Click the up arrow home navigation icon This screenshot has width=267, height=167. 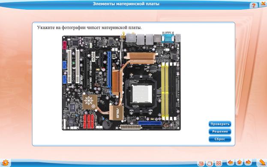tap(239, 163)
